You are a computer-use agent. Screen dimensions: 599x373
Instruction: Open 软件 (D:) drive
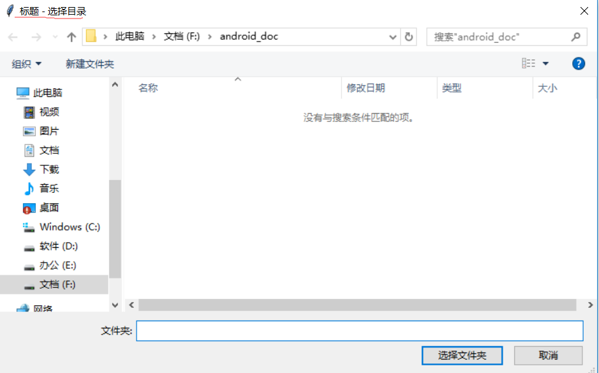tap(59, 246)
